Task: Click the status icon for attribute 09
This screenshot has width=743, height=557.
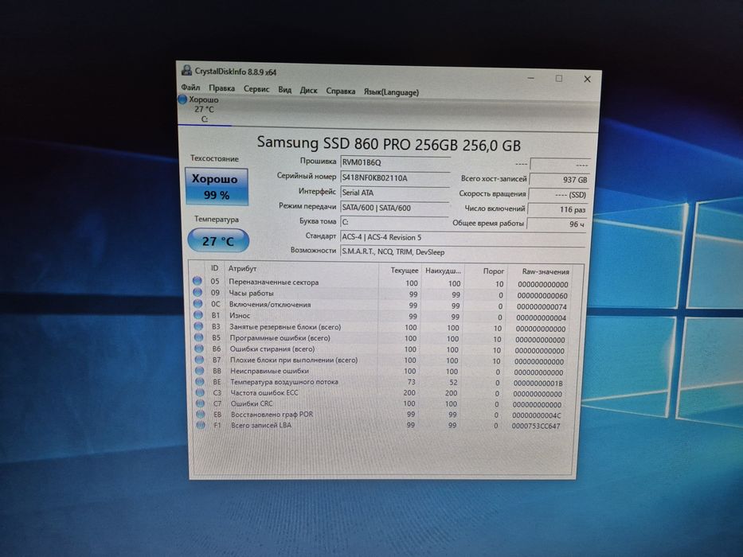Action: click(197, 292)
